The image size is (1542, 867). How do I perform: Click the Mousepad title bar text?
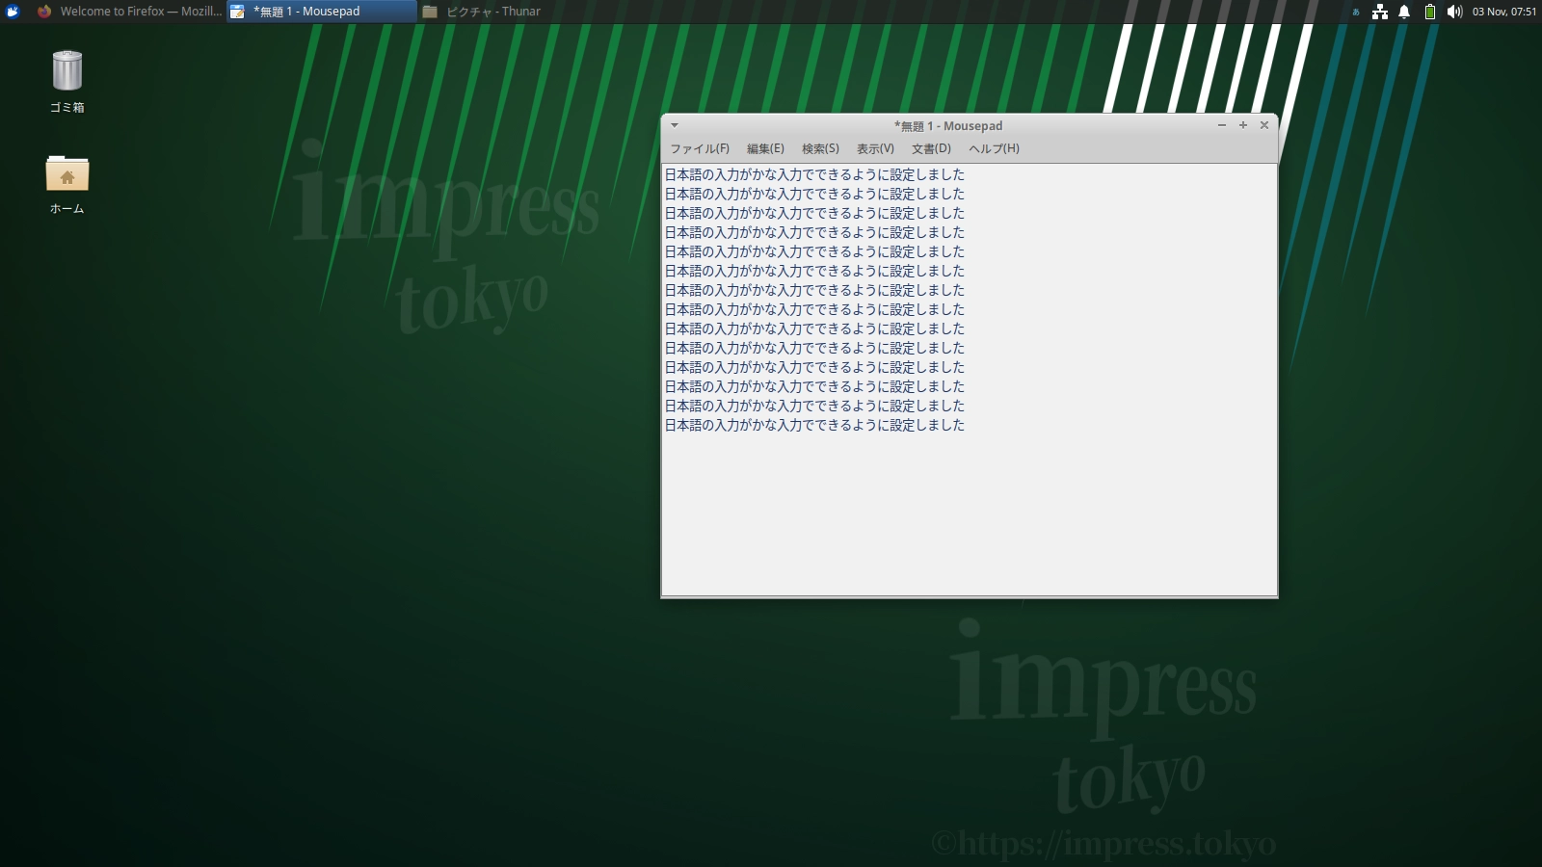[948, 126]
